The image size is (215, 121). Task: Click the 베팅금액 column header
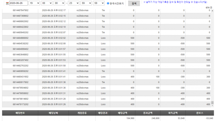pos(122,113)
